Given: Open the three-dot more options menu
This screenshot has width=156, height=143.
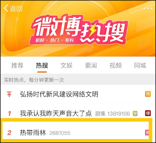Looking at the screenshot, I should tap(148, 8).
